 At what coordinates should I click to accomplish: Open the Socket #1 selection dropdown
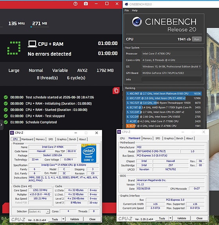pos(39,211)
